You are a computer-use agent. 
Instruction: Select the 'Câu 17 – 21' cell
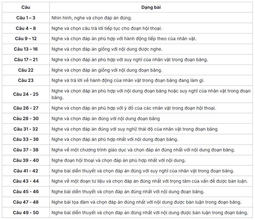[26, 59]
